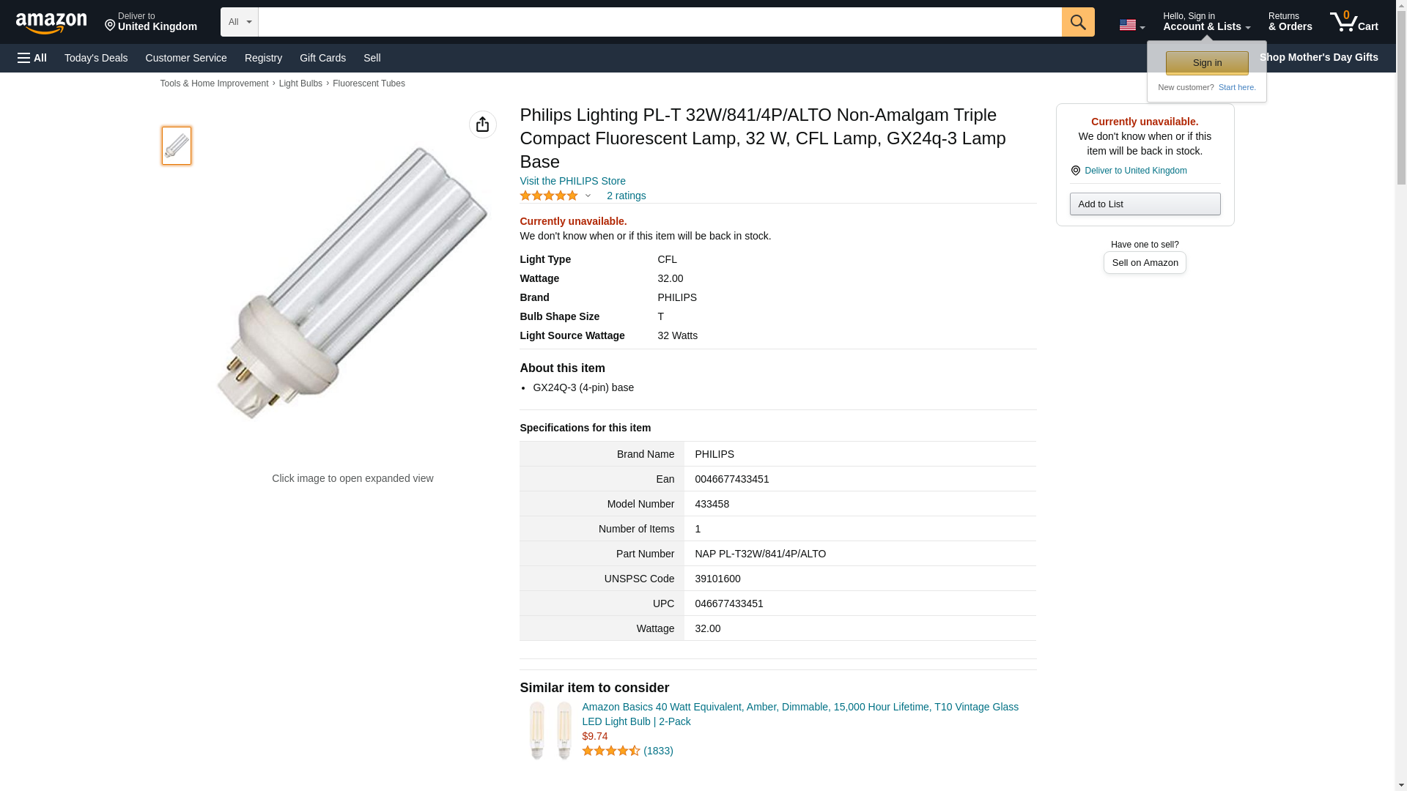
Task: Click the share icon on product image
Action: pyautogui.click(x=482, y=125)
